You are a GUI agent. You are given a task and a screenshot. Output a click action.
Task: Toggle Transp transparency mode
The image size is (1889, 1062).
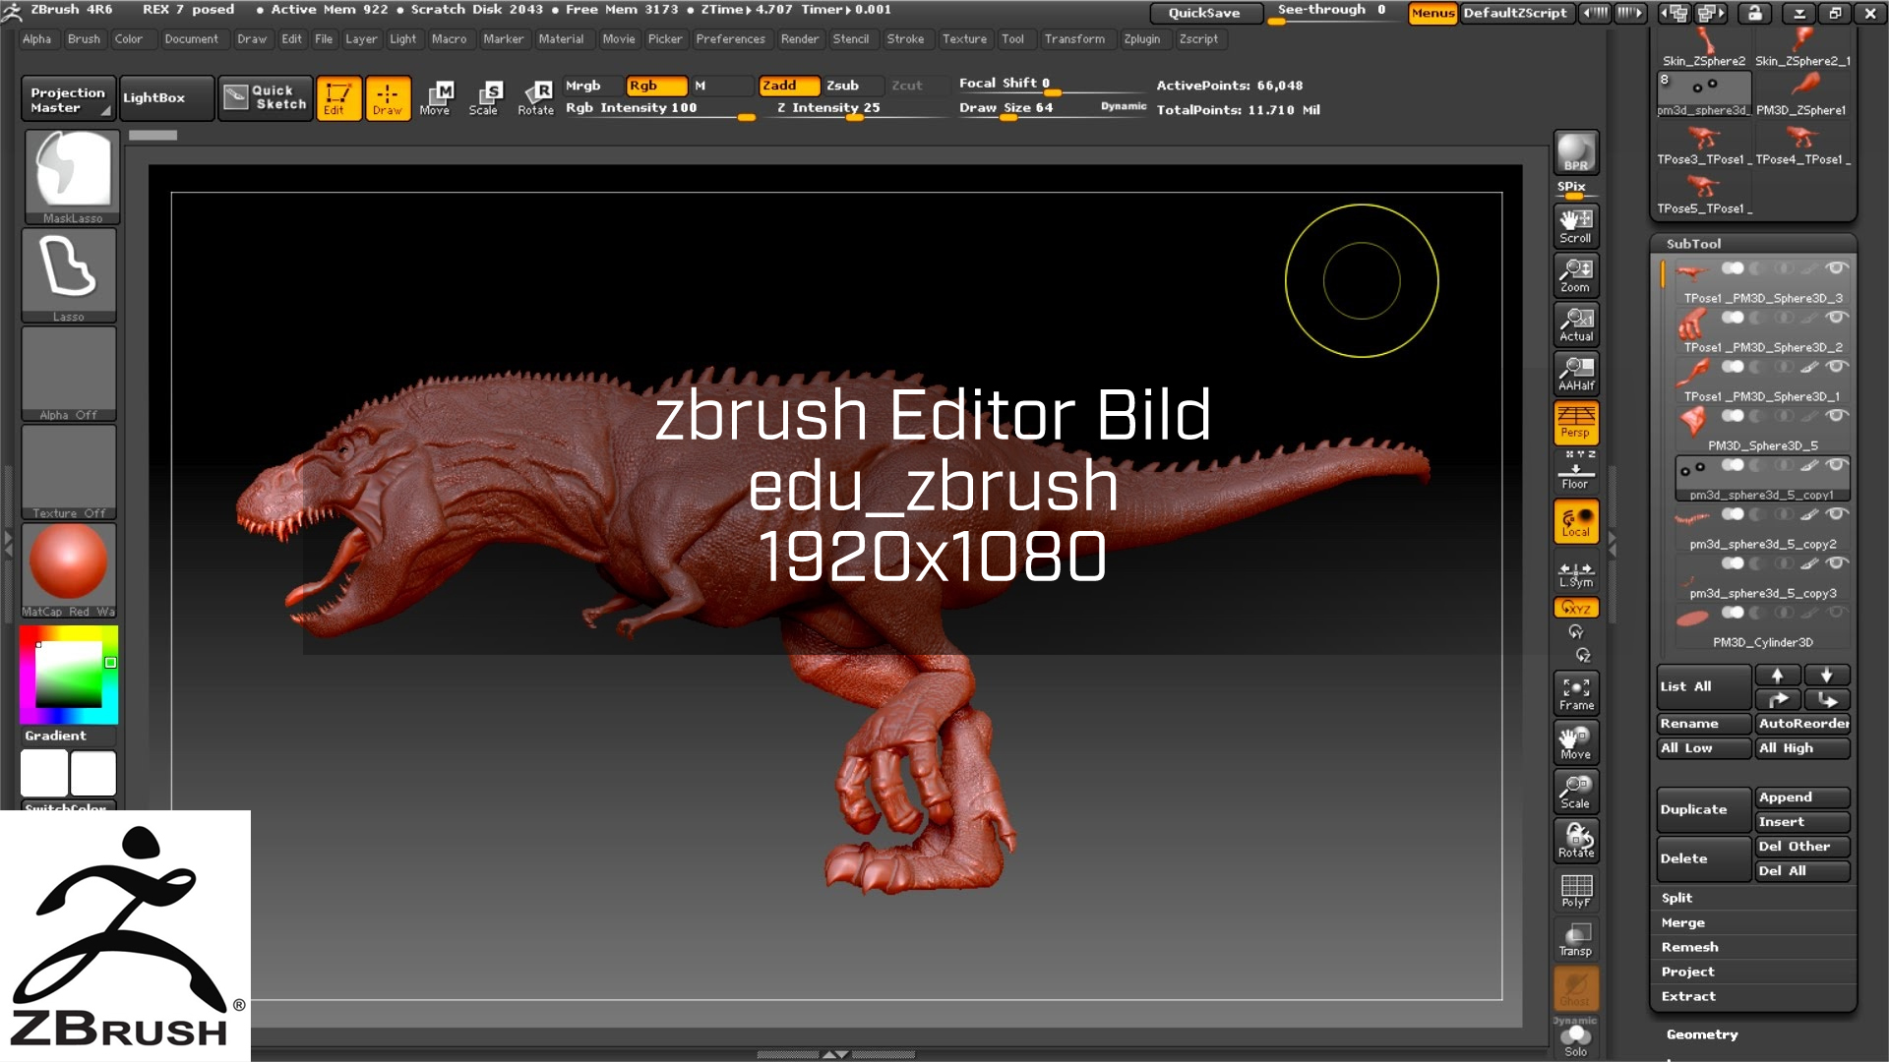pos(1575,939)
